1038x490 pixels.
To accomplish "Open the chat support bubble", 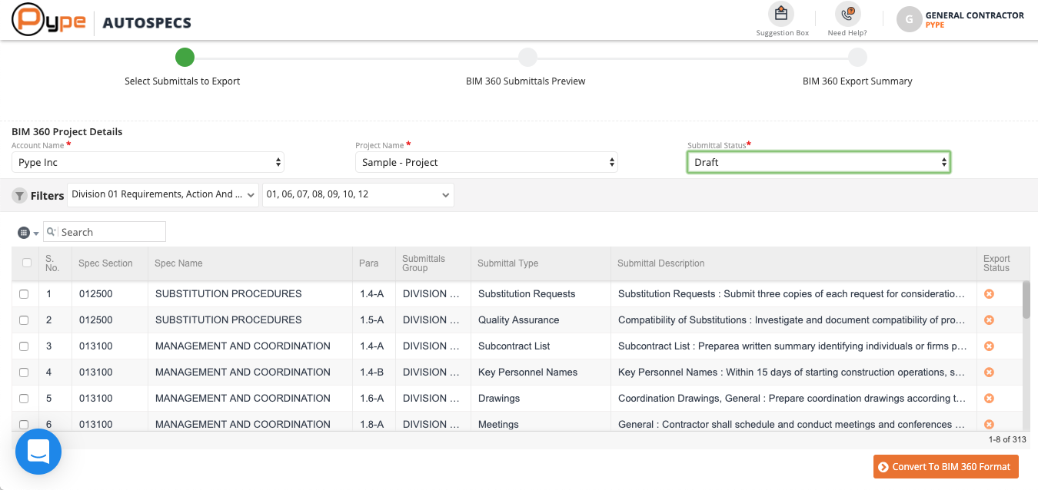I will coord(38,452).
